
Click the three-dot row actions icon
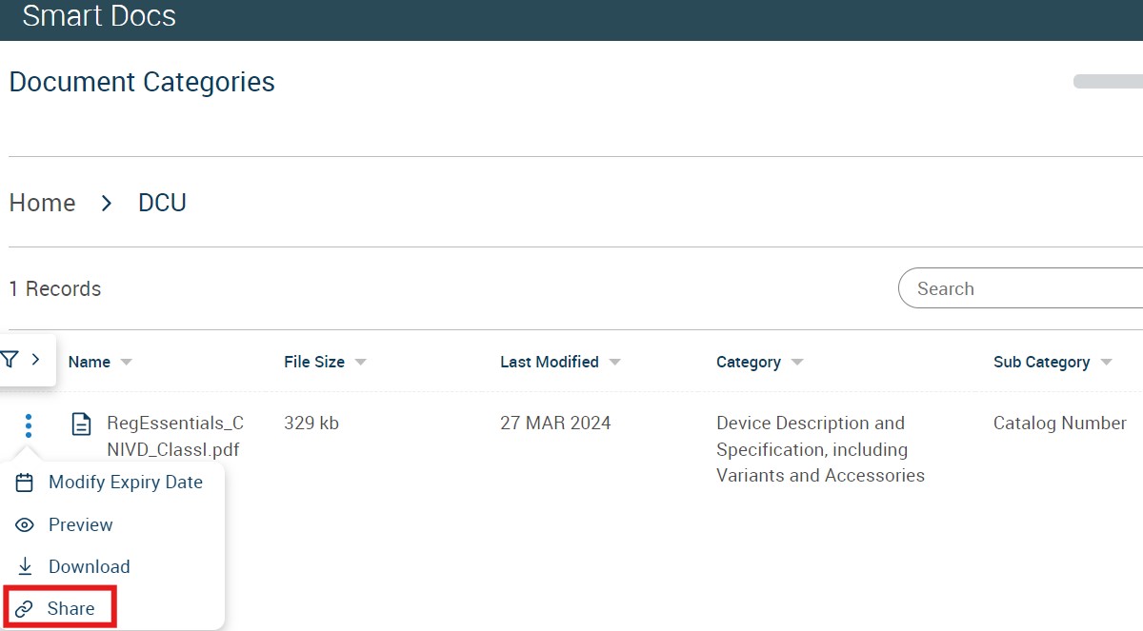pos(29,424)
